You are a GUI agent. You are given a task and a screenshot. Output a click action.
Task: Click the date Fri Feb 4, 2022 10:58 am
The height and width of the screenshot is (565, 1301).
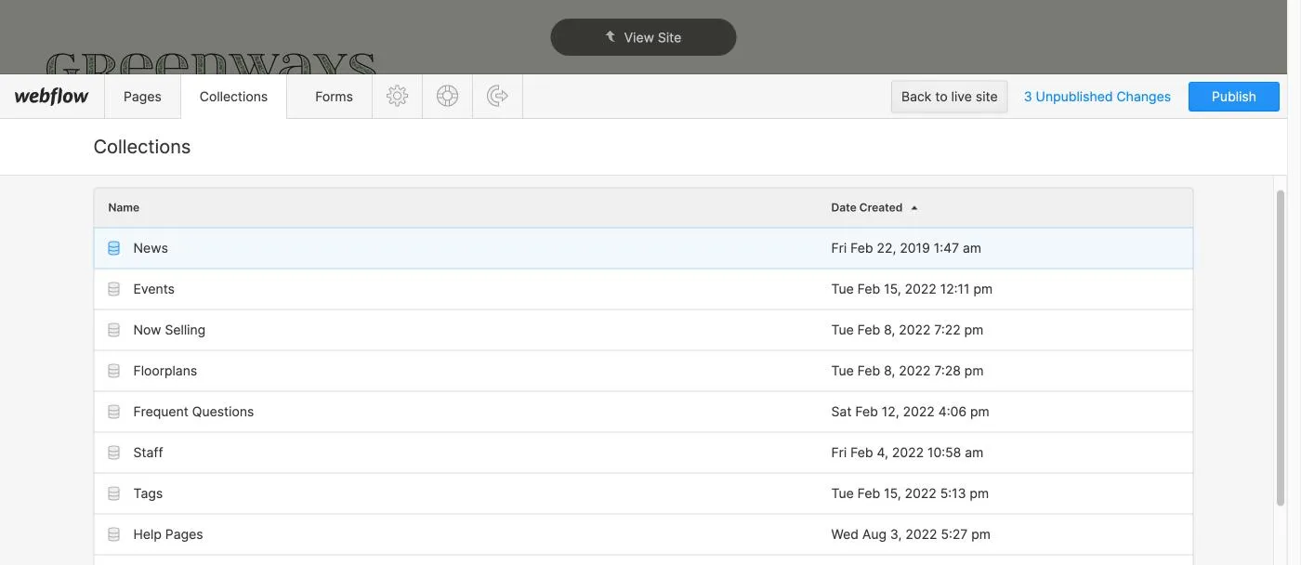pyautogui.click(x=907, y=453)
